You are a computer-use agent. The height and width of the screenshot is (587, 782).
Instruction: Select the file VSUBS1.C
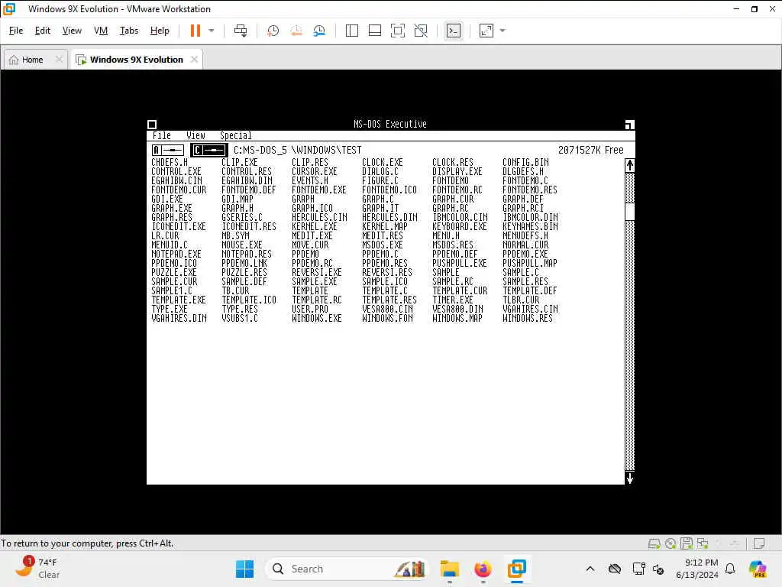point(240,319)
